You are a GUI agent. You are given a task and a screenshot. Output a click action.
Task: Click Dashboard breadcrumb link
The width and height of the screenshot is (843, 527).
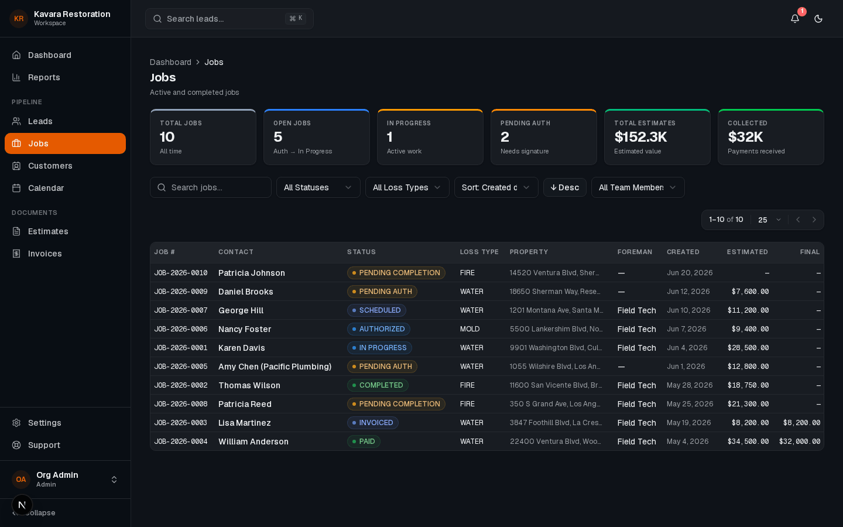point(170,62)
